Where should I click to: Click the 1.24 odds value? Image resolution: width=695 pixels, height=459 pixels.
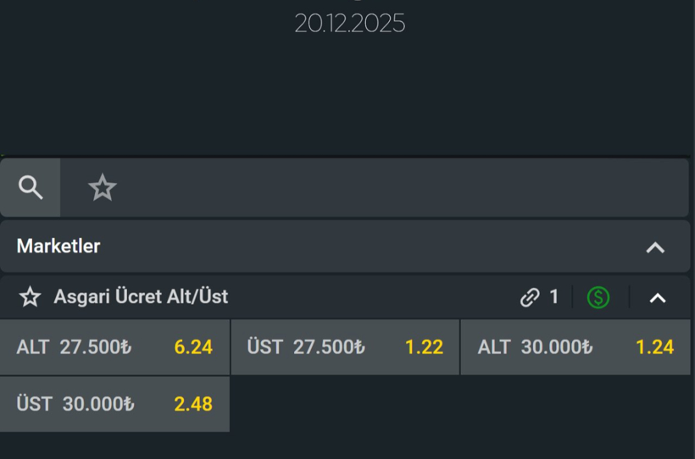654,347
